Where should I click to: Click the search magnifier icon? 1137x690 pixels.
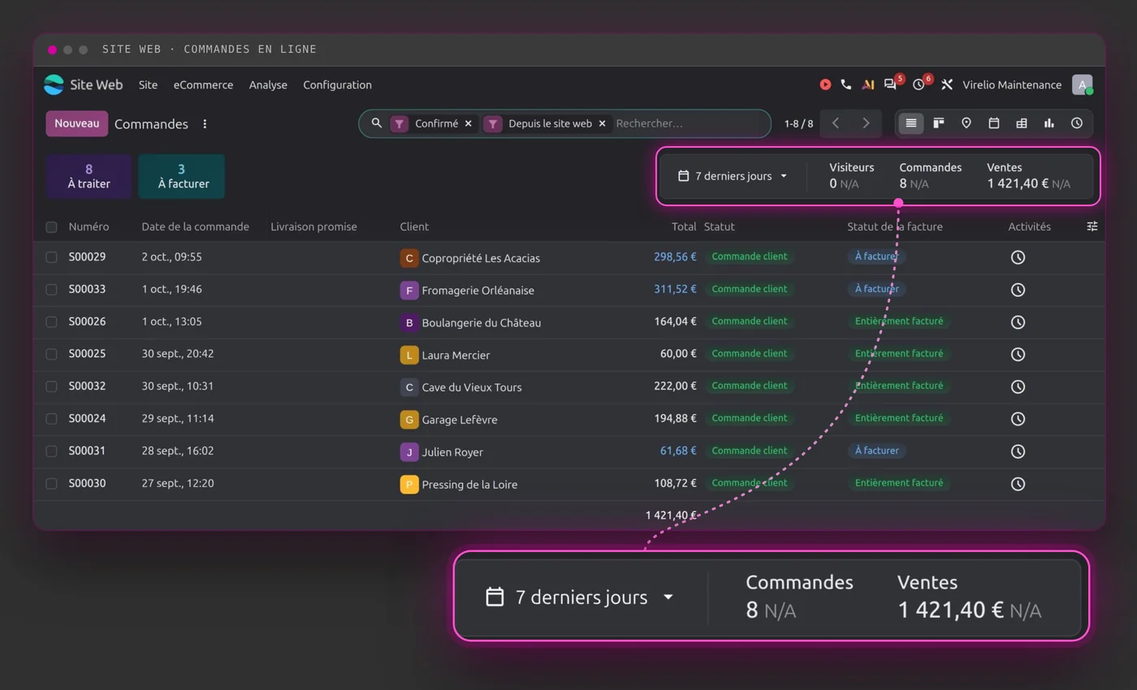pos(376,123)
